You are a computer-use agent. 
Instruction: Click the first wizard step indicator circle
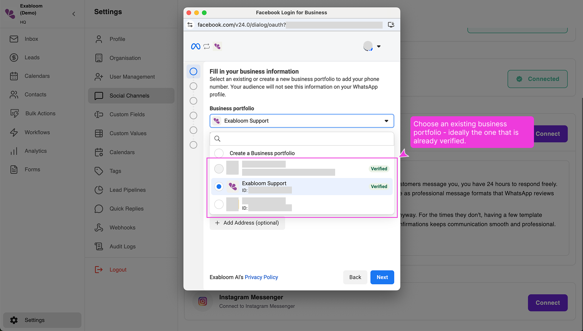pyautogui.click(x=193, y=71)
